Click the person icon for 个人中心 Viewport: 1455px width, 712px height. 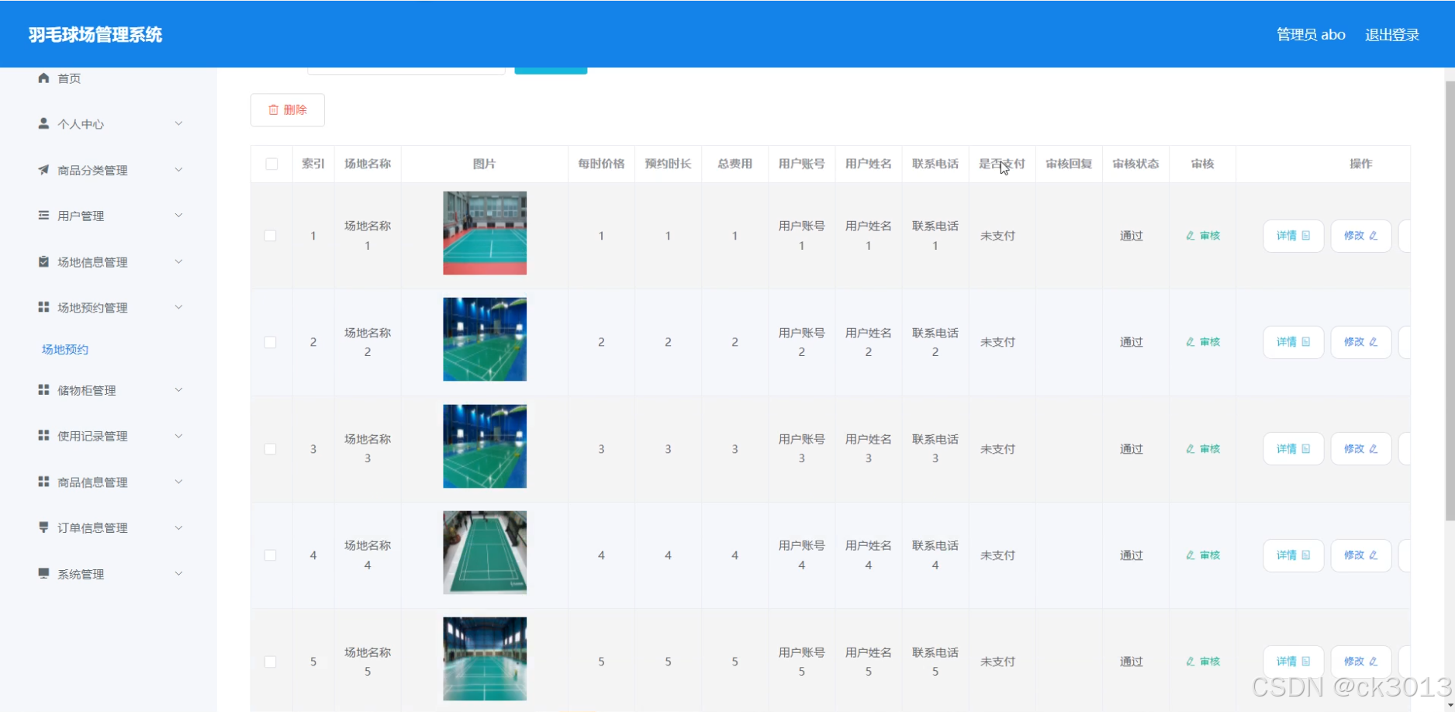pos(43,123)
